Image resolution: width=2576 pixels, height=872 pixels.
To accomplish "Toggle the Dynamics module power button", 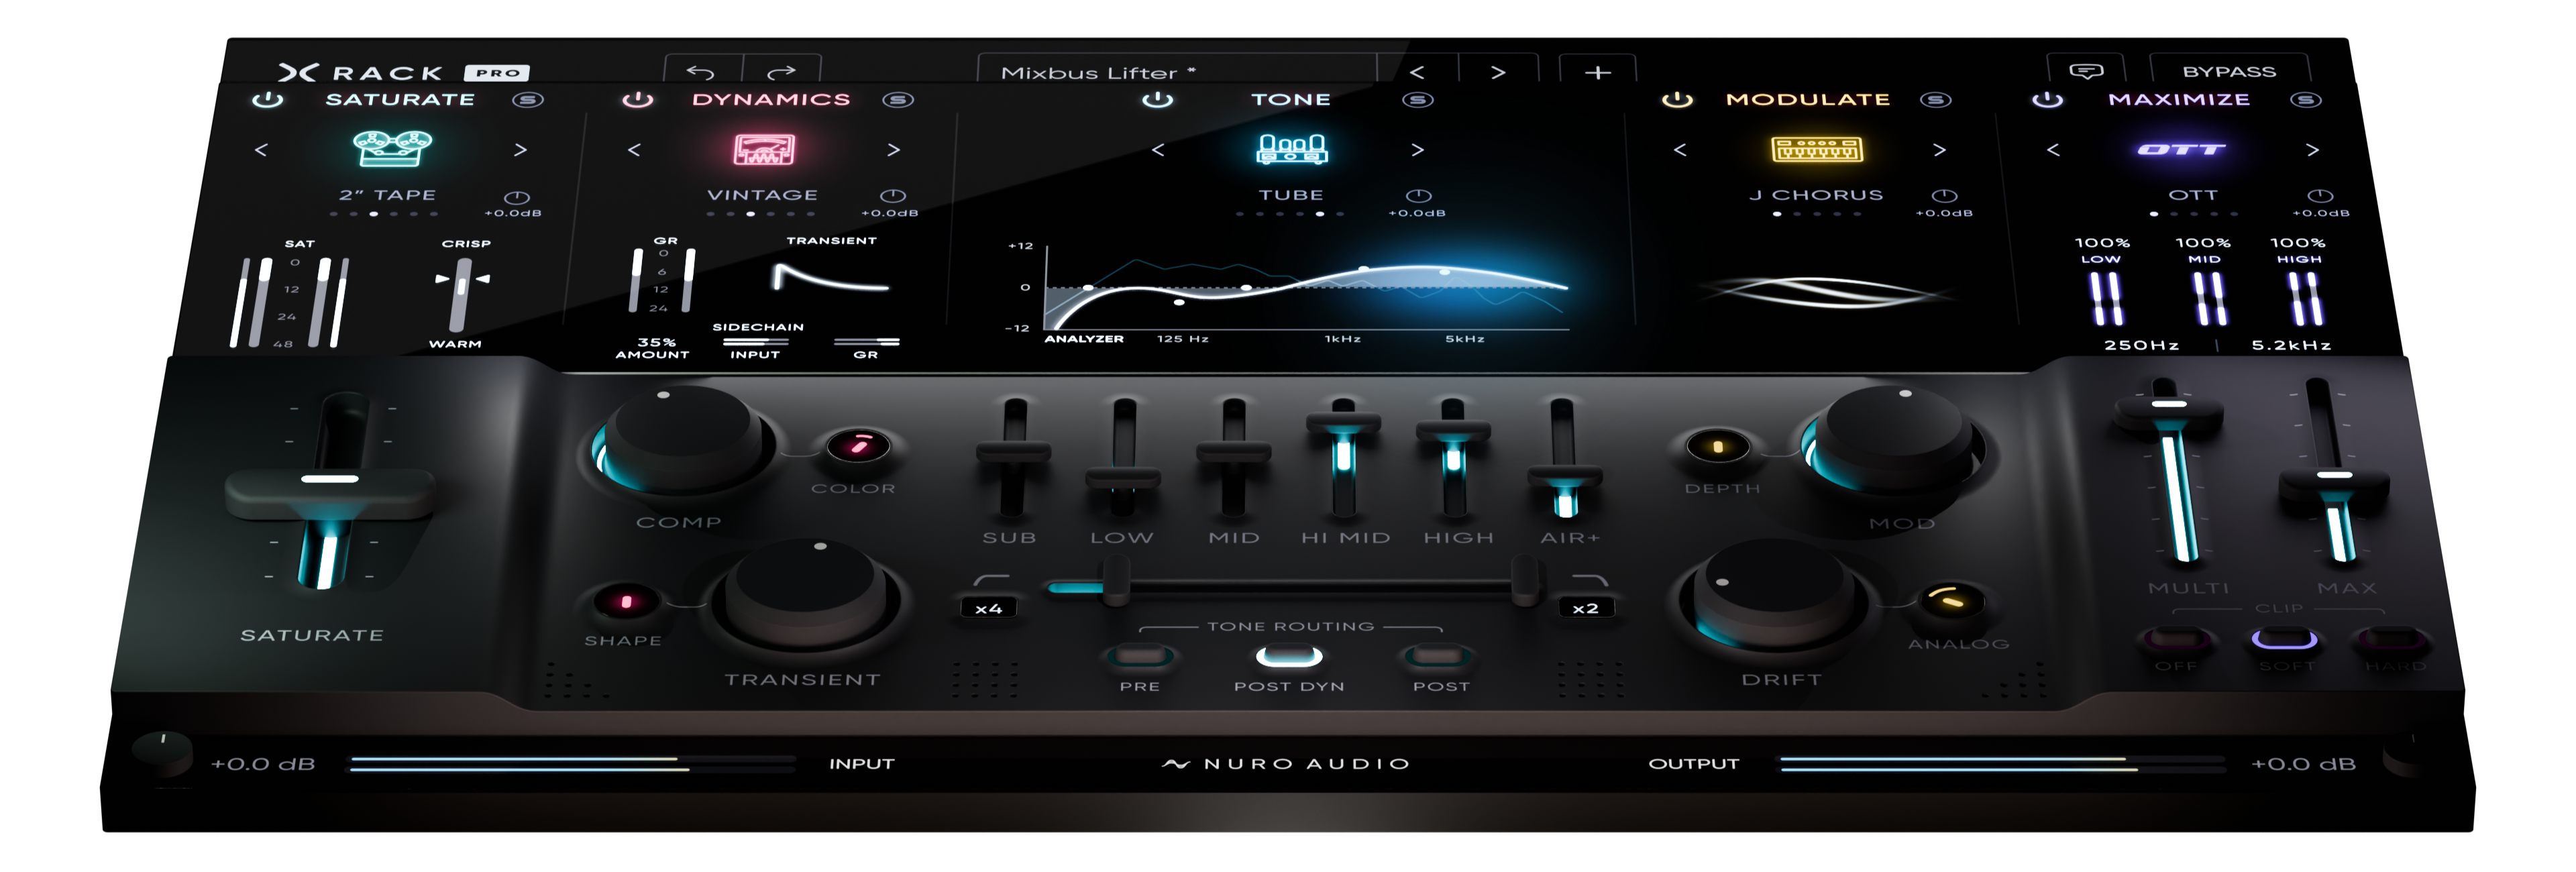I will pos(637,100).
